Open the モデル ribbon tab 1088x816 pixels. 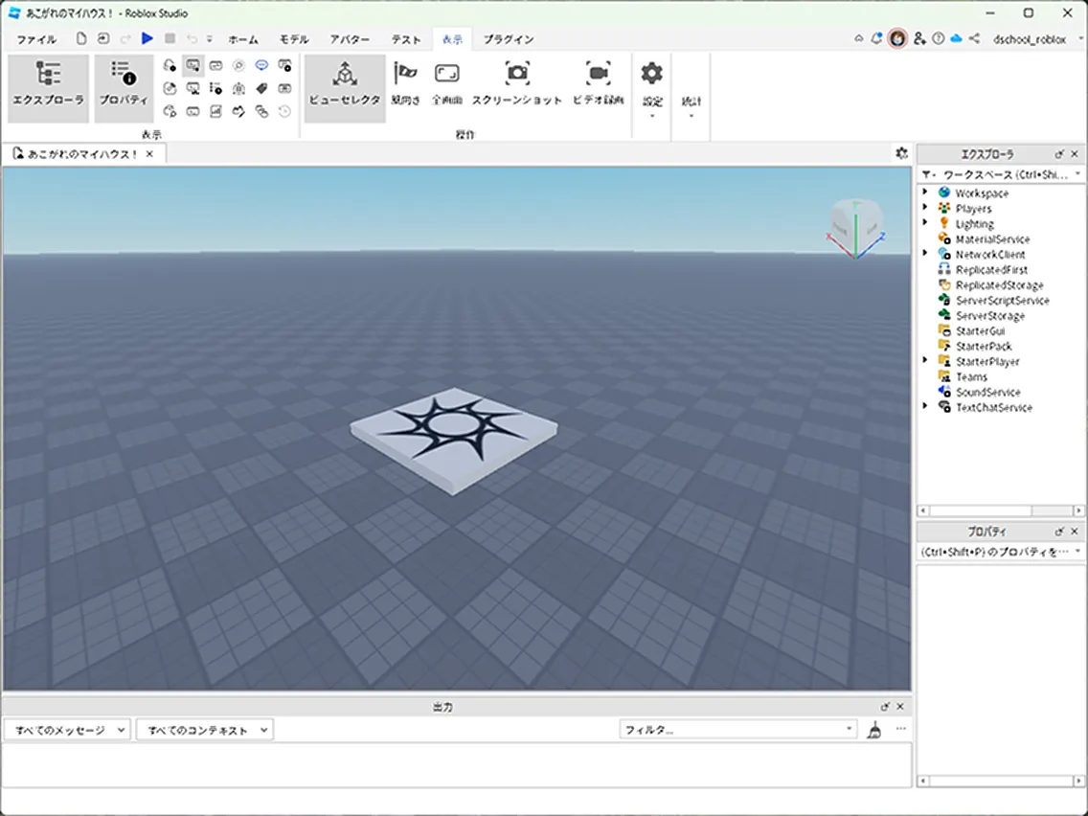(294, 39)
